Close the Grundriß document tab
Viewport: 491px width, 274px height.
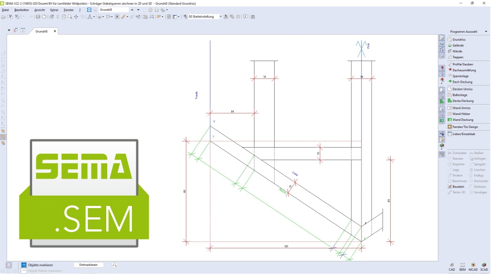(54, 32)
